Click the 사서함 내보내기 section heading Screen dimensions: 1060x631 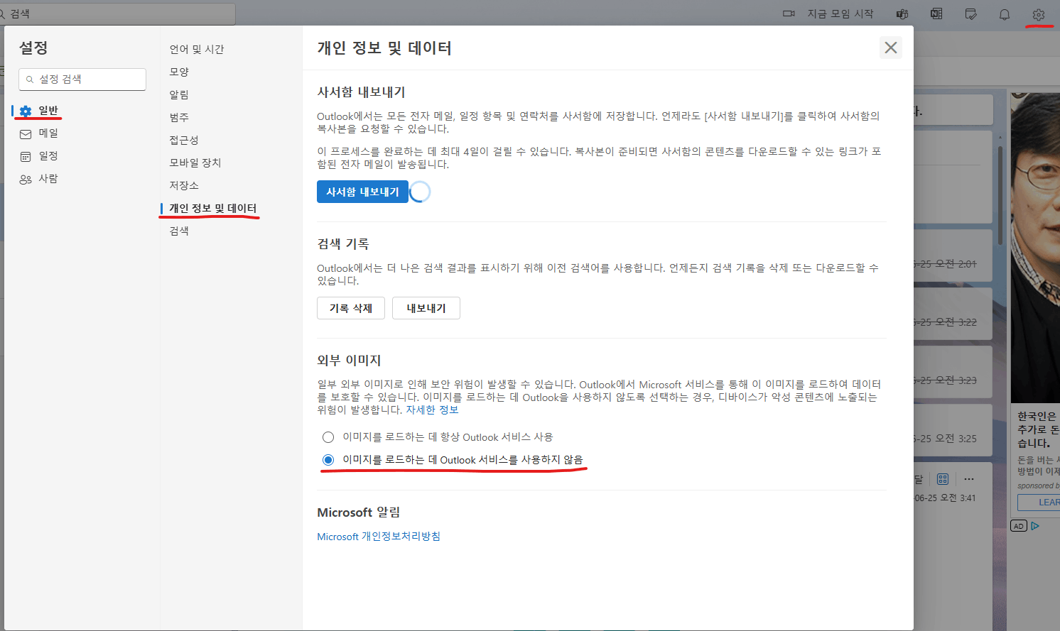coord(361,92)
